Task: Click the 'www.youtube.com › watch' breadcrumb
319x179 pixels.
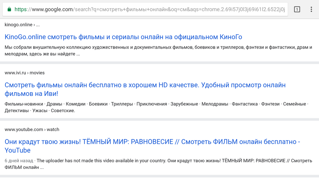Action: coord(32,129)
